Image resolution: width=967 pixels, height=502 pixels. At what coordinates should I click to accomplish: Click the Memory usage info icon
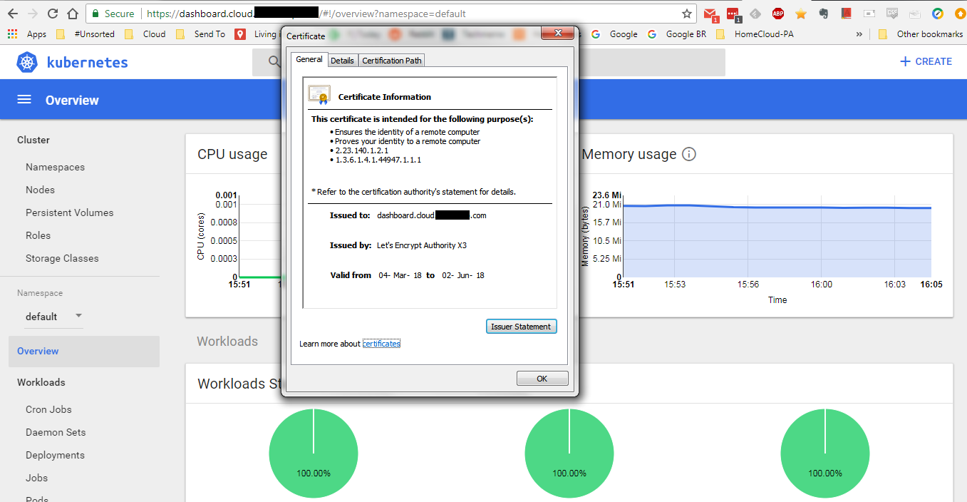pos(688,153)
